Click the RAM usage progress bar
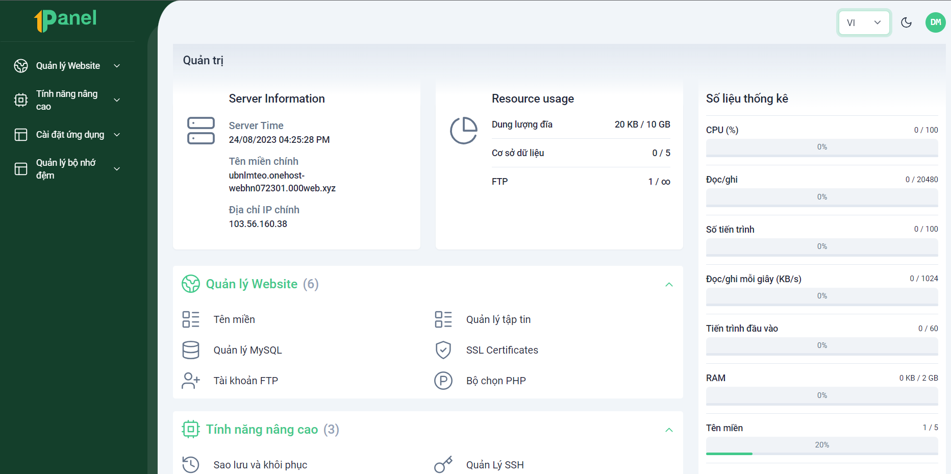The image size is (951, 474). click(822, 396)
